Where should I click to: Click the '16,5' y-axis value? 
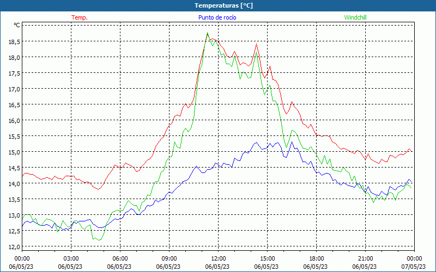click(14, 104)
